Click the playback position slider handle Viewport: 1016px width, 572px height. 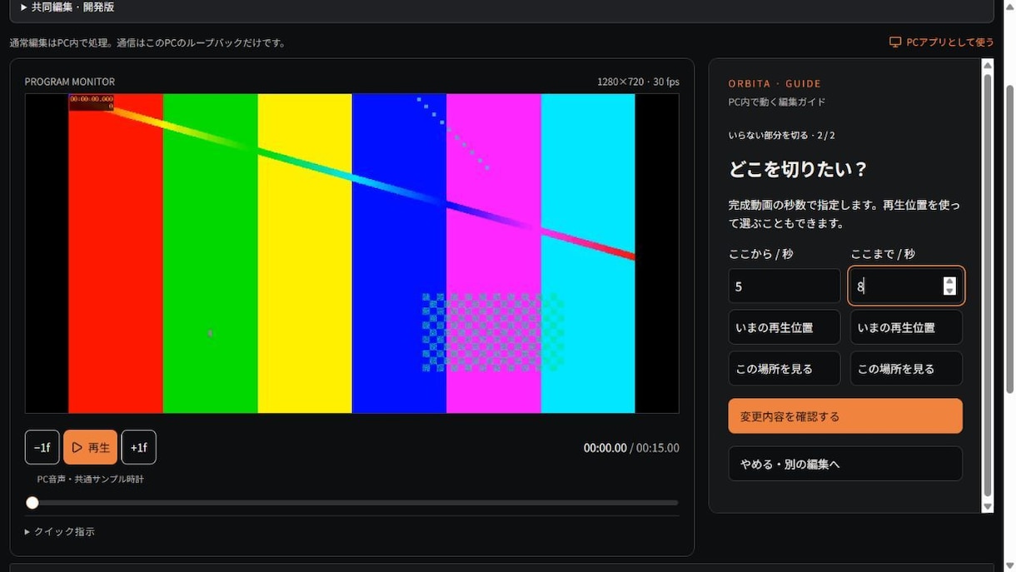(32, 503)
